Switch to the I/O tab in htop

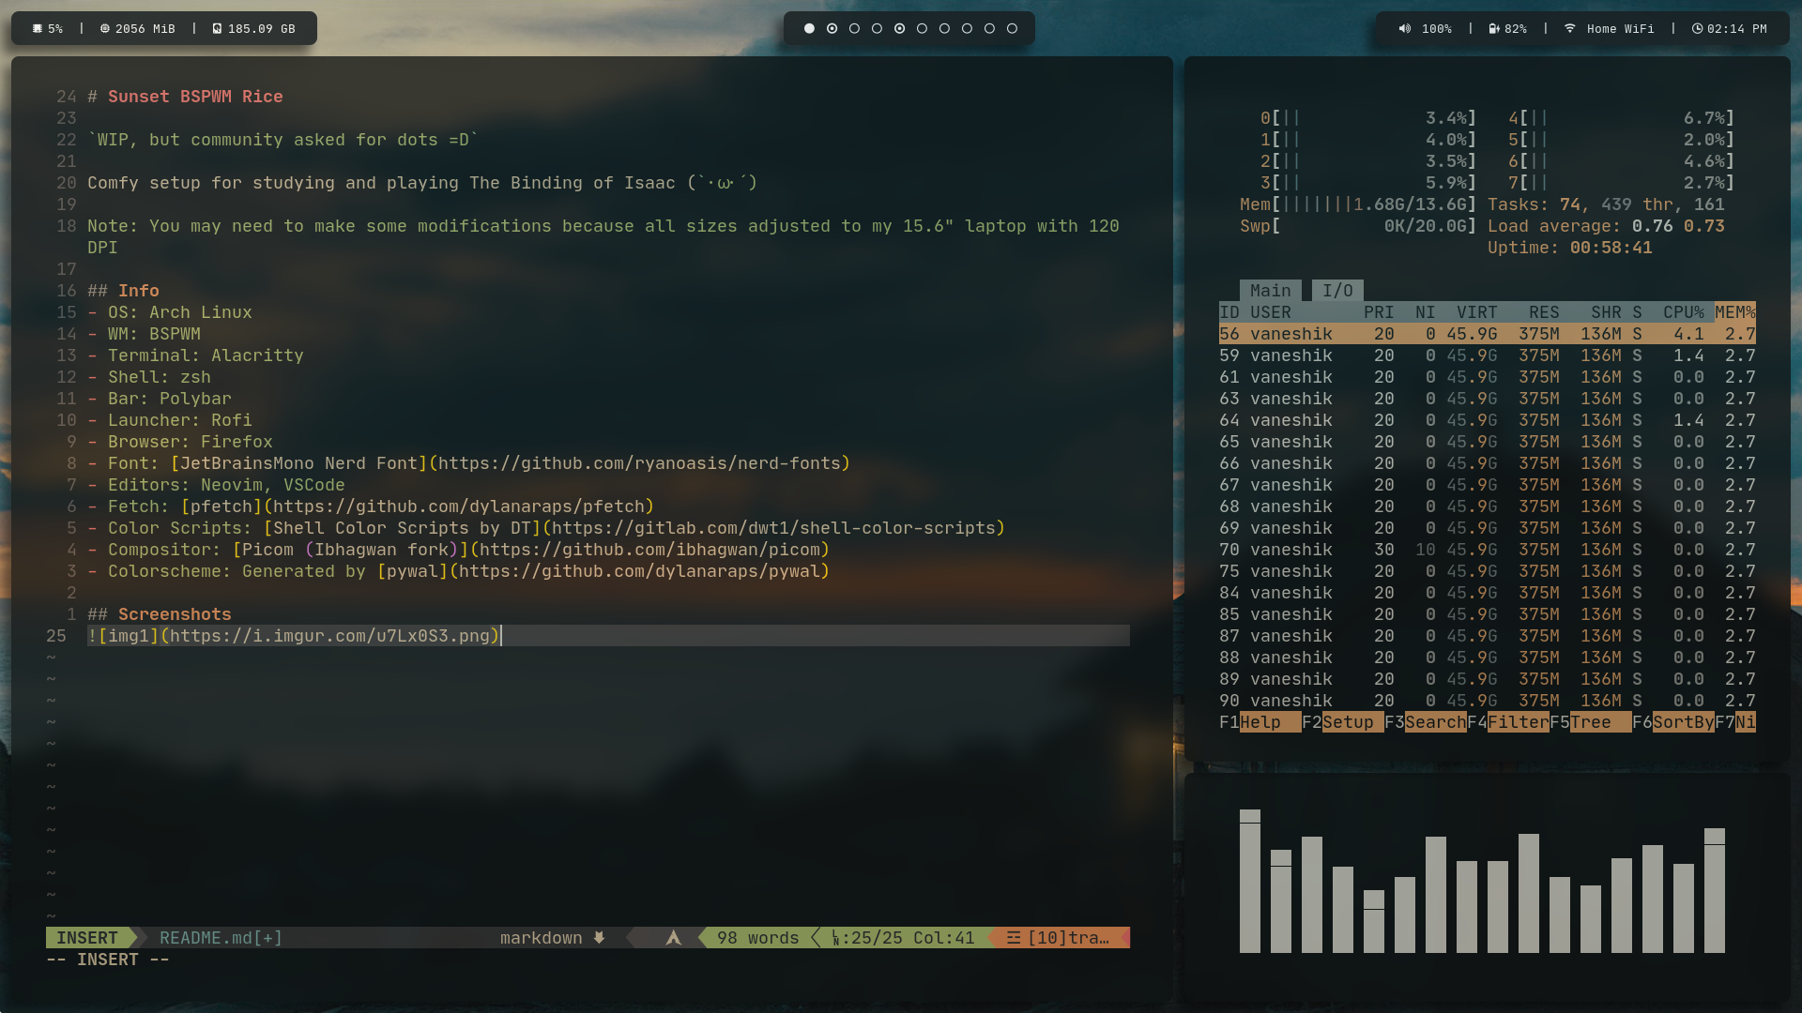tap(1337, 291)
